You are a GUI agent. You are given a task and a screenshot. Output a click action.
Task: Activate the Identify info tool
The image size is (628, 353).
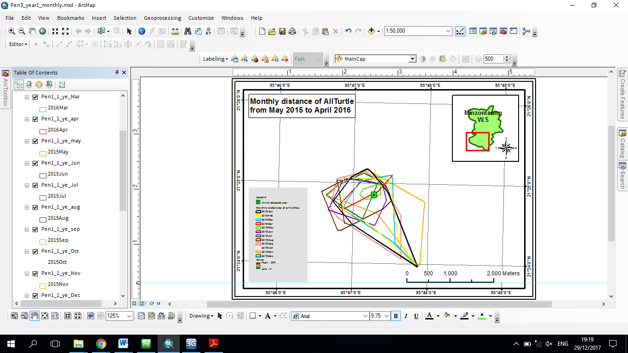point(142,31)
